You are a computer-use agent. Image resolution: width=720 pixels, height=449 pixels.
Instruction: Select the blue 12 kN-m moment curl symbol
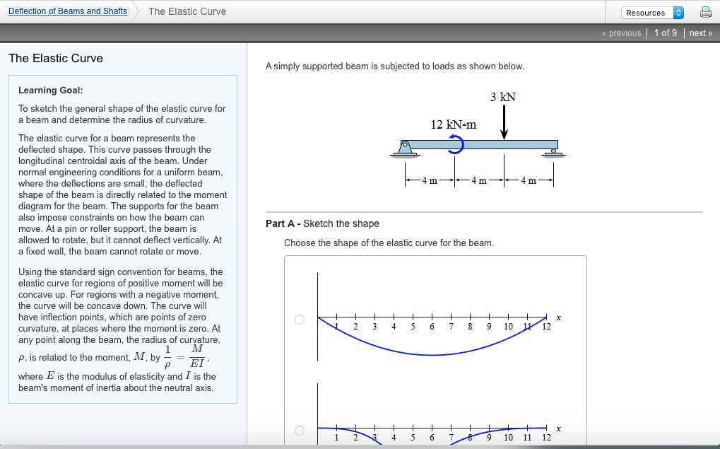click(457, 144)
